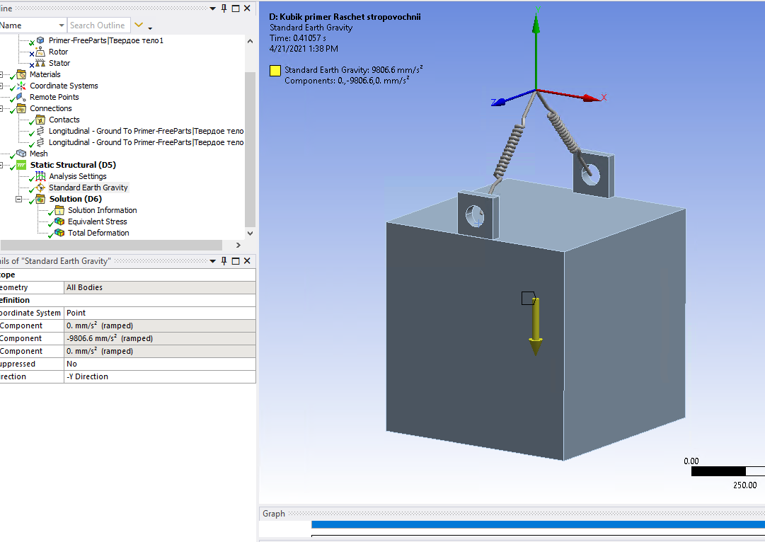
Task: Click the Analysis Settings icon
Action: tap(40, 176)
